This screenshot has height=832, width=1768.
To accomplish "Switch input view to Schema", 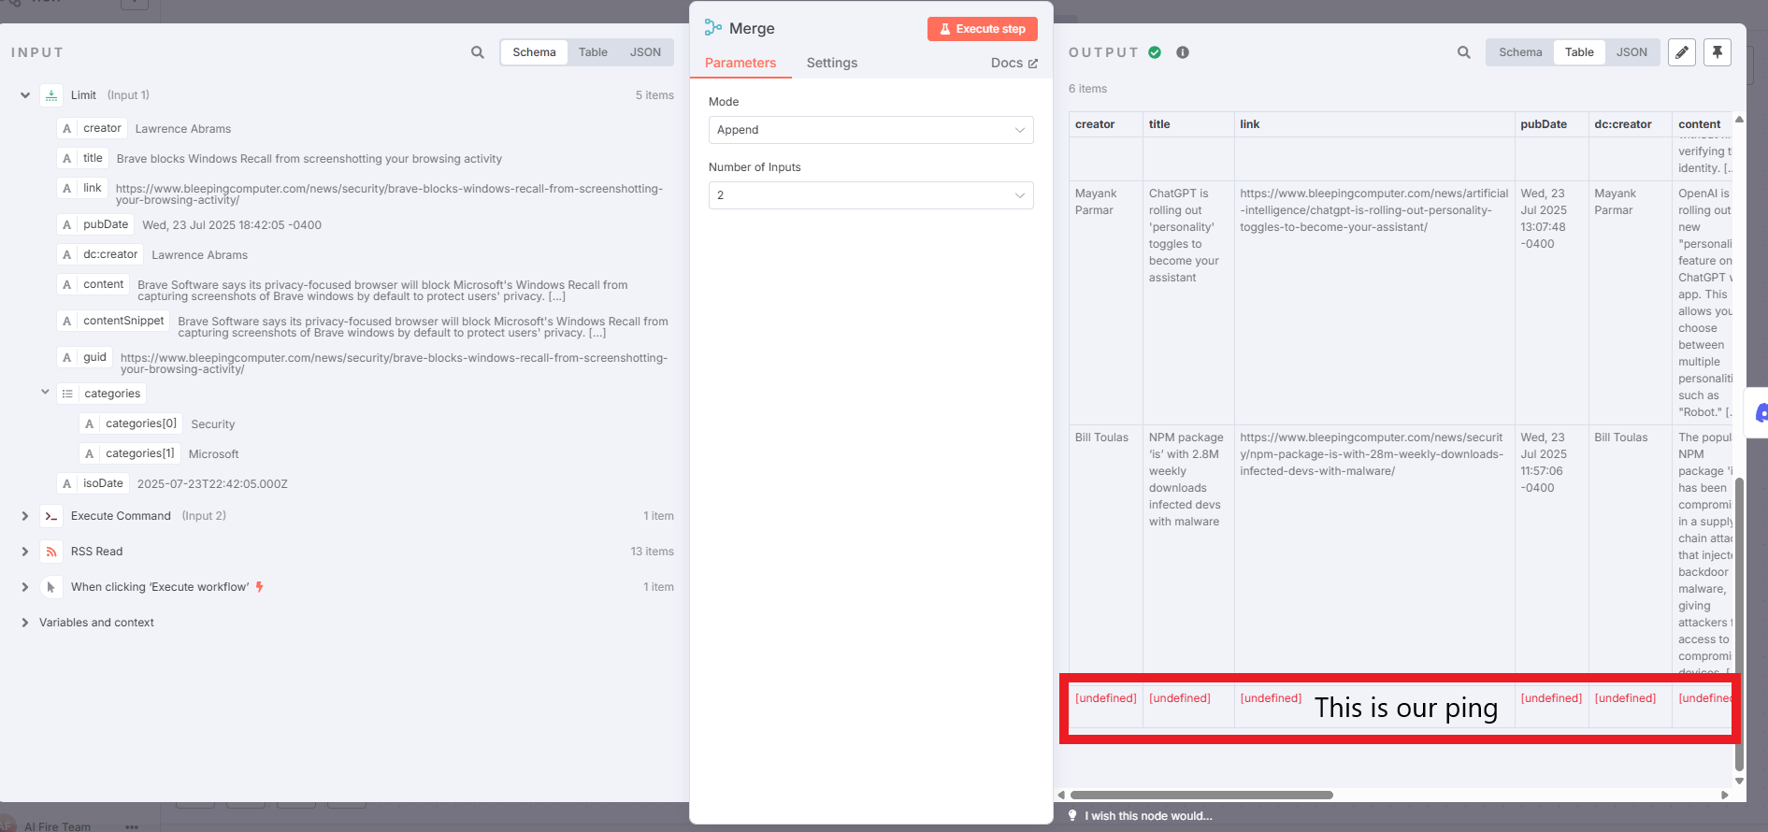I will pos(534,52).
